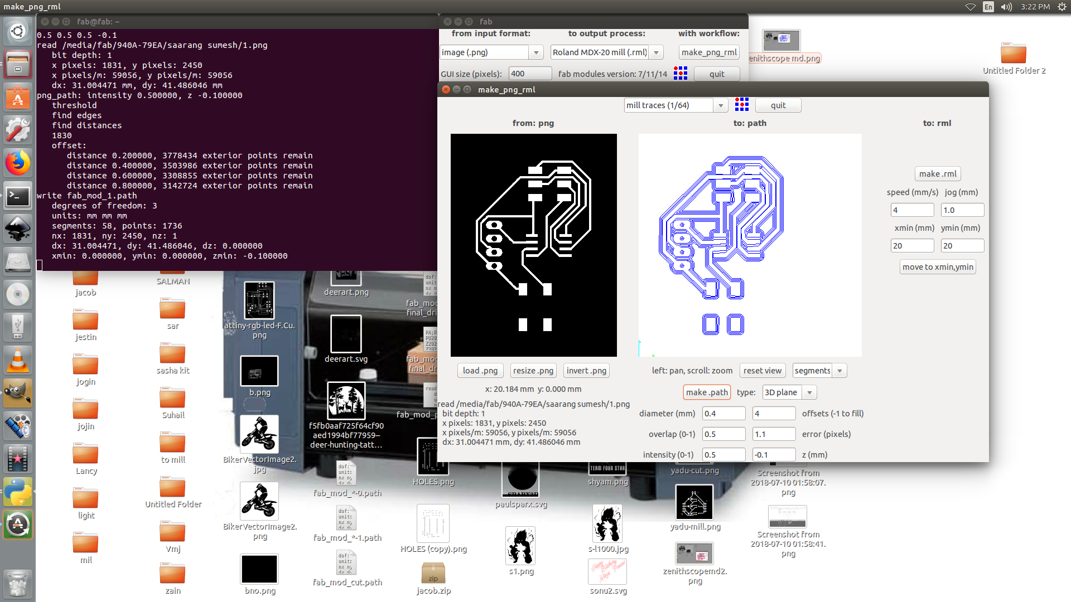Click z (mm) input field
This screenshot has width=1071, height=602.
[x=774, y=455]
